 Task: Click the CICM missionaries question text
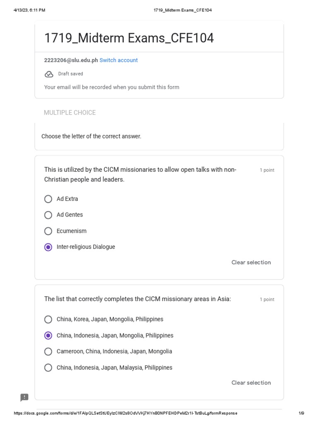(140, 175)
